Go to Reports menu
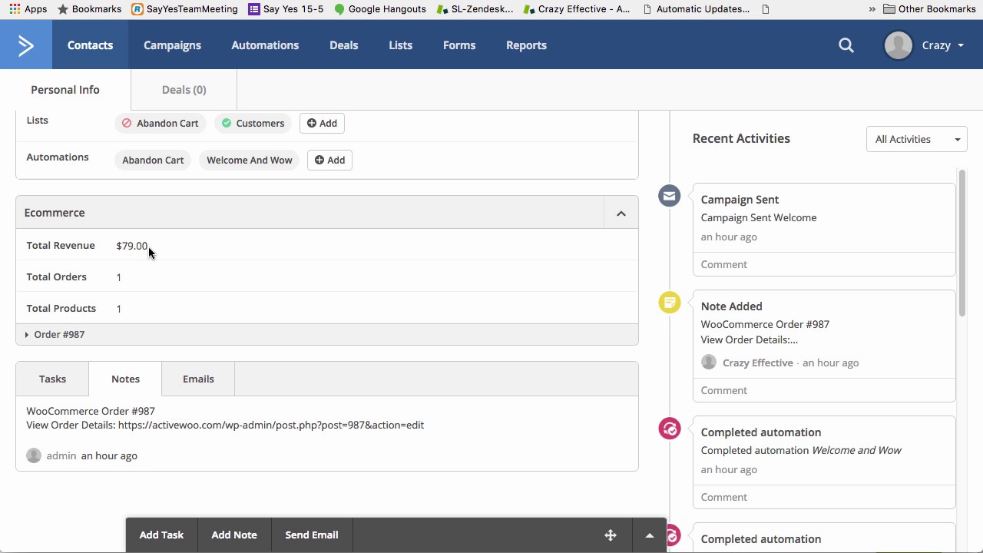This screenshot has height=553, width=983. click(526, 45)
